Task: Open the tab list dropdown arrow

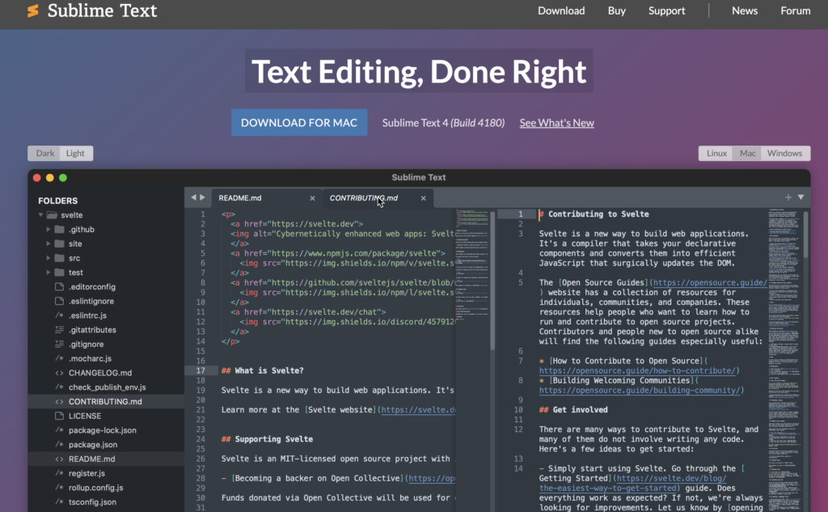Action: tap(801, 197)
